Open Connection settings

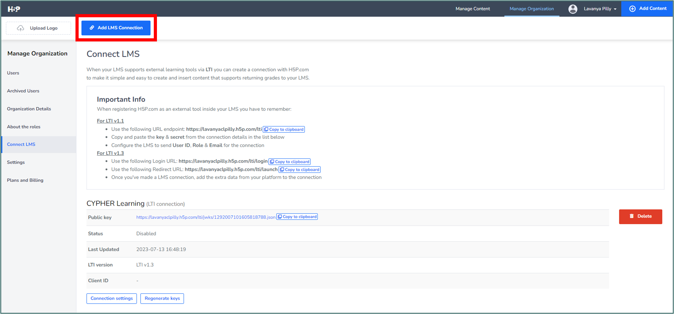point(112,298)
